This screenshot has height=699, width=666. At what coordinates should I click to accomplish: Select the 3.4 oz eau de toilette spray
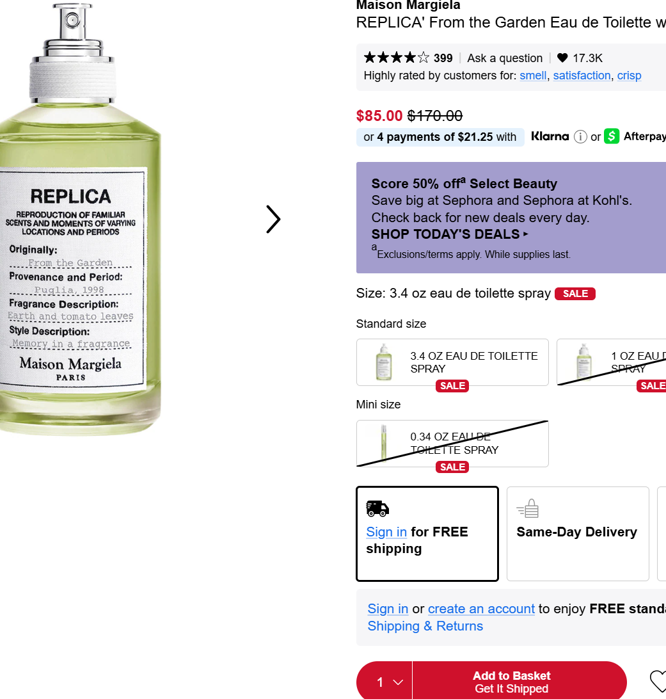pyautogui.click(x=452, y=362)
